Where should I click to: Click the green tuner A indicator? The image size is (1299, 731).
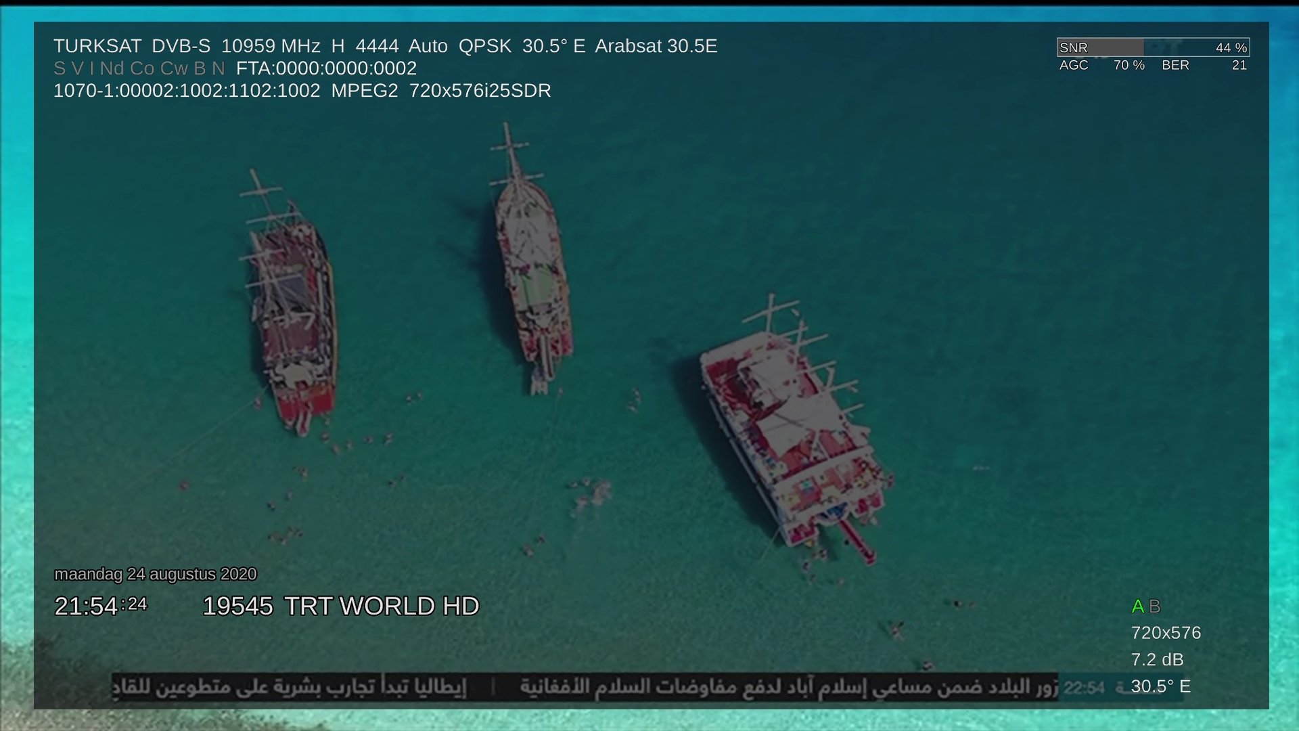tap(1137, 606)
